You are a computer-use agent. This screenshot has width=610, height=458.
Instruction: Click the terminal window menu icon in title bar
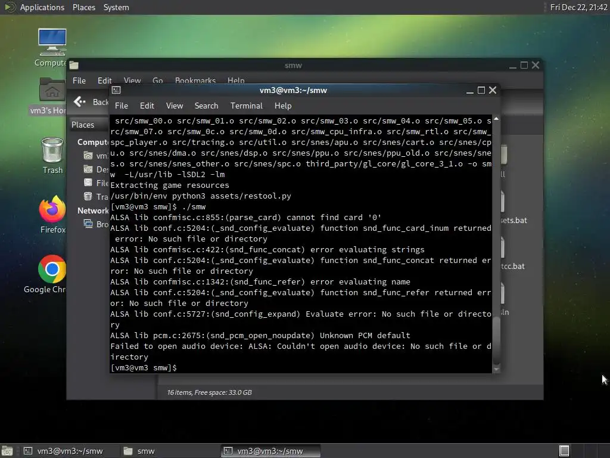116,91
